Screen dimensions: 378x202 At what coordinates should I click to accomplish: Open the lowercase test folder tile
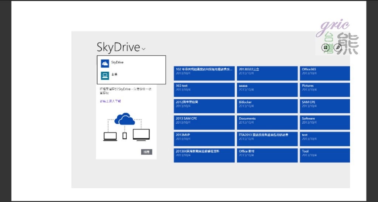(325, 139)
